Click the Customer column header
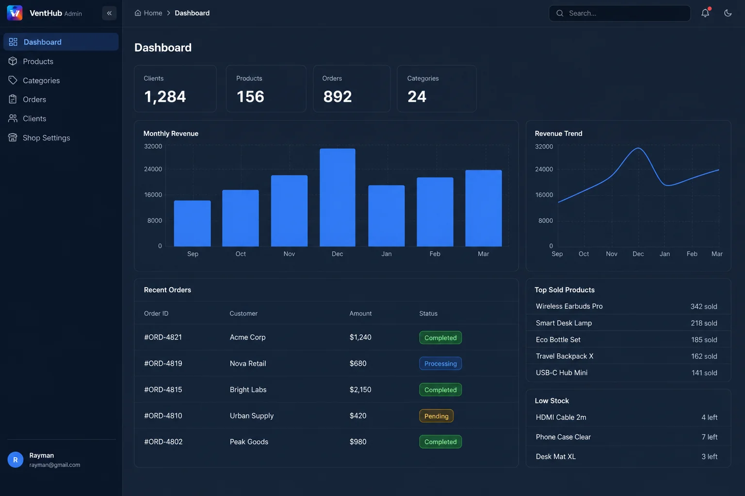This screenshot has width=745, height=496. 243,313
